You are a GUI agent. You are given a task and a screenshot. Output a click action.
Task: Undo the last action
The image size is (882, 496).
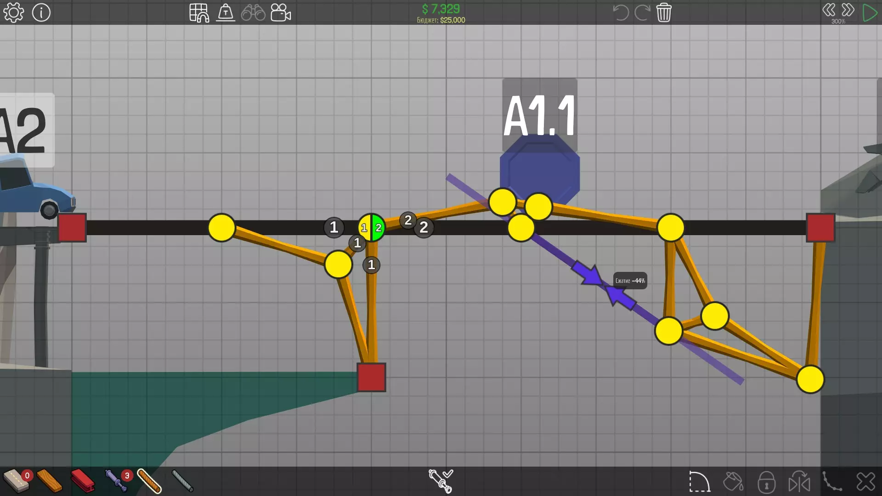pos(621,12)
